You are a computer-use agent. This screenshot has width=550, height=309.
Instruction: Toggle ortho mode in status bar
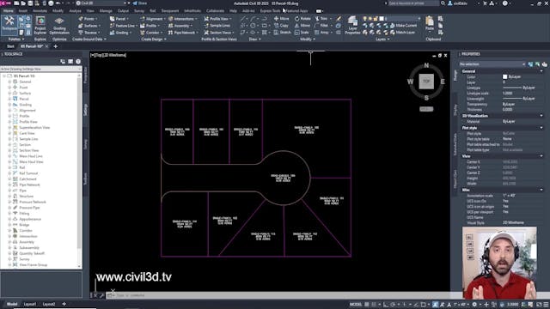pyautogui.click(x=386, y=305)
